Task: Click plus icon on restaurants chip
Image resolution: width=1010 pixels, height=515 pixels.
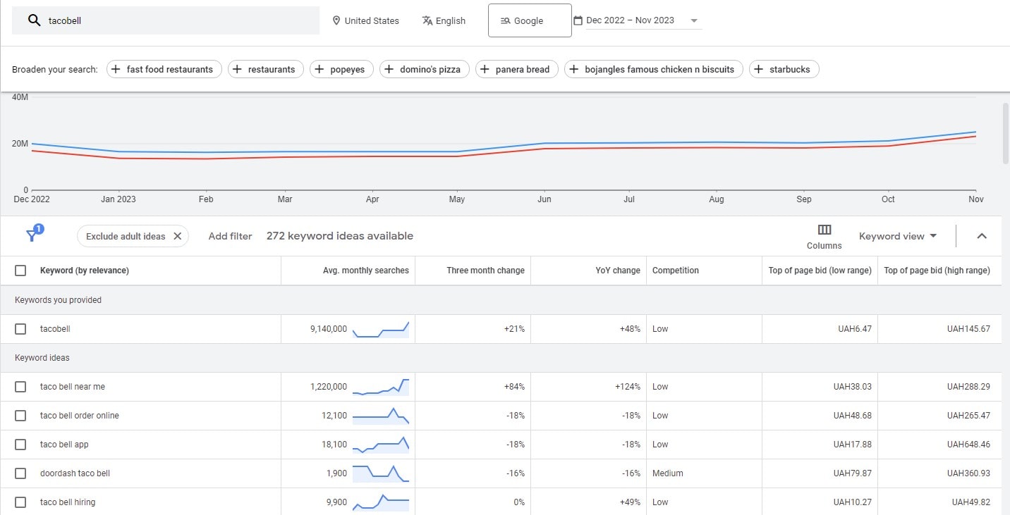Action: 238,69
